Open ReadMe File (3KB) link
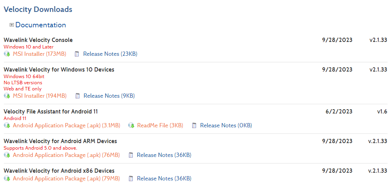The image size is (391, 185). click(x=160, y=125)
